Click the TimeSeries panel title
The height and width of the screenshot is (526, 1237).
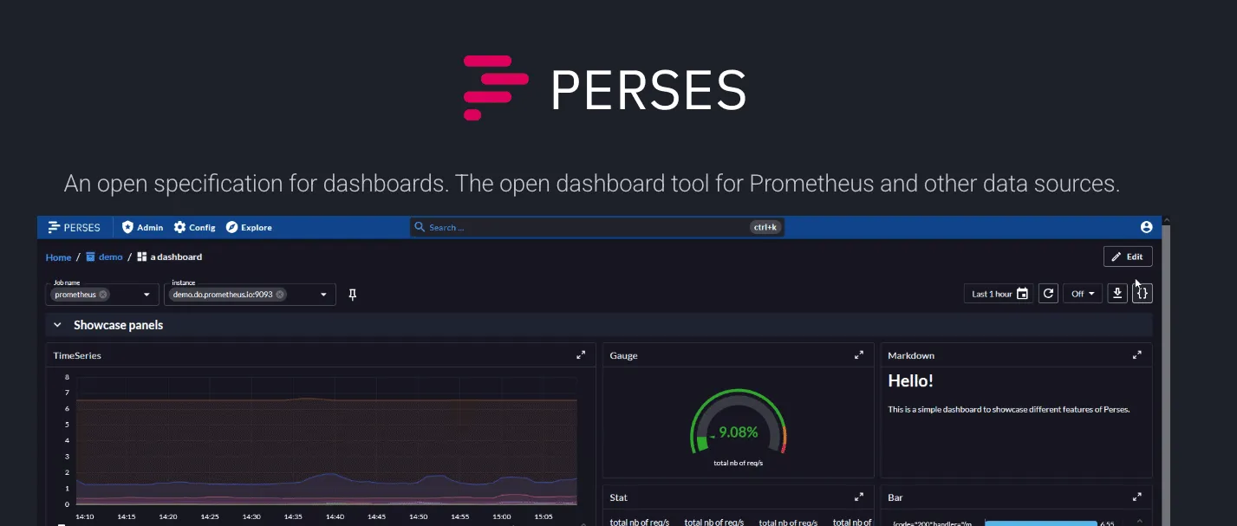click(x=77, y=355)
